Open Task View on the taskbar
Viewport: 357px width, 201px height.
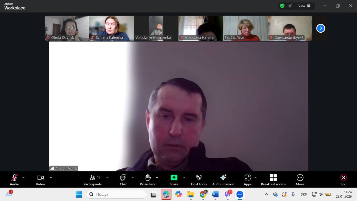point(153,194)
